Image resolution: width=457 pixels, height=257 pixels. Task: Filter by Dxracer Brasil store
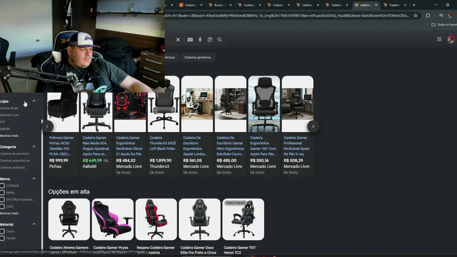(x=9, y=108)
